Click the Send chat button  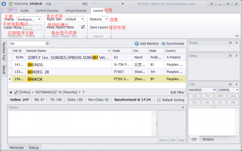pyautogui.click(x=163, y=140)
